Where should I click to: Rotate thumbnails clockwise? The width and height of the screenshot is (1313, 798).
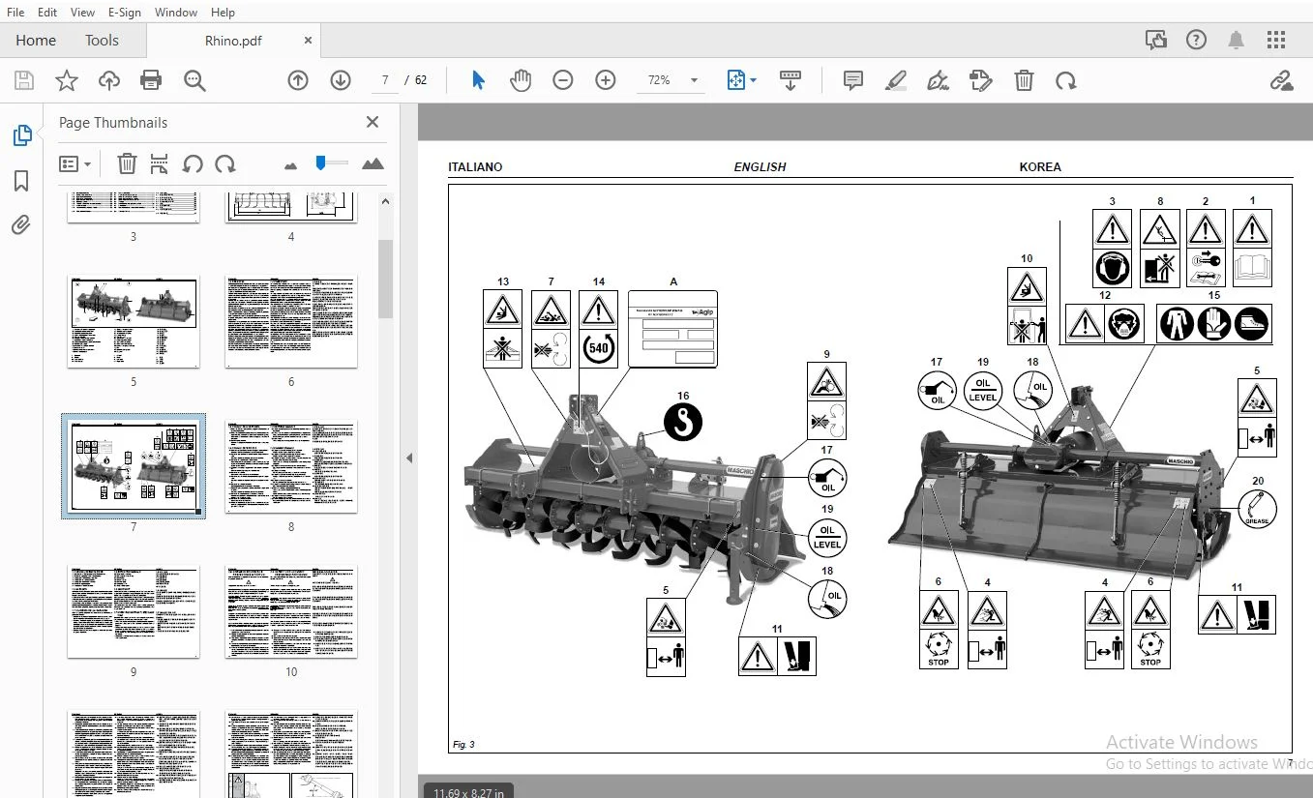(225, 164)
